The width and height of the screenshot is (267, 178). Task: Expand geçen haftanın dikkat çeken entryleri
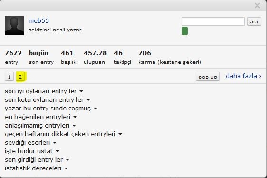[64, 134]
